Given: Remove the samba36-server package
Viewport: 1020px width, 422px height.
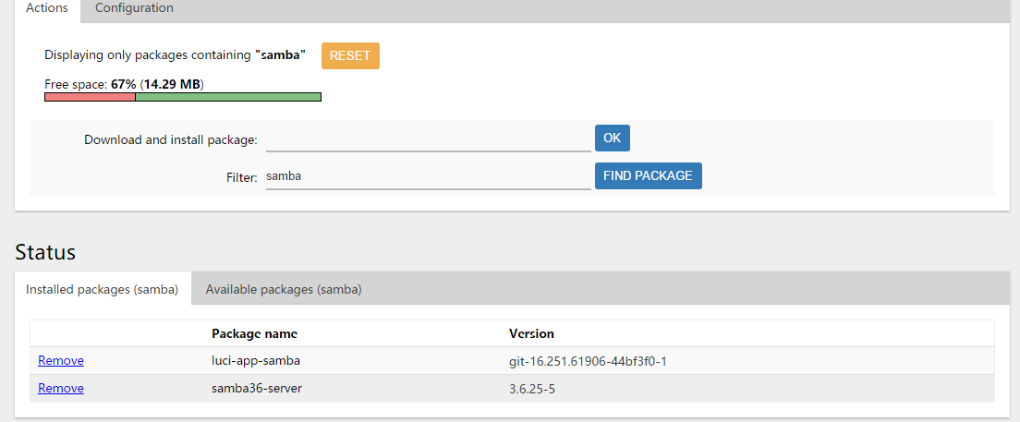Looking at the screenshot, I should point(60,389).
